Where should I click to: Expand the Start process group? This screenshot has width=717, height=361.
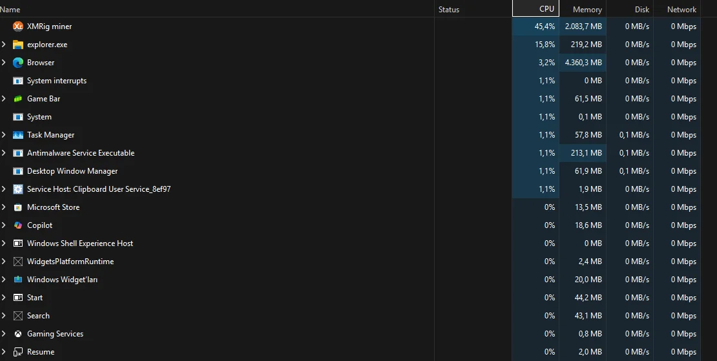[4, 298]
